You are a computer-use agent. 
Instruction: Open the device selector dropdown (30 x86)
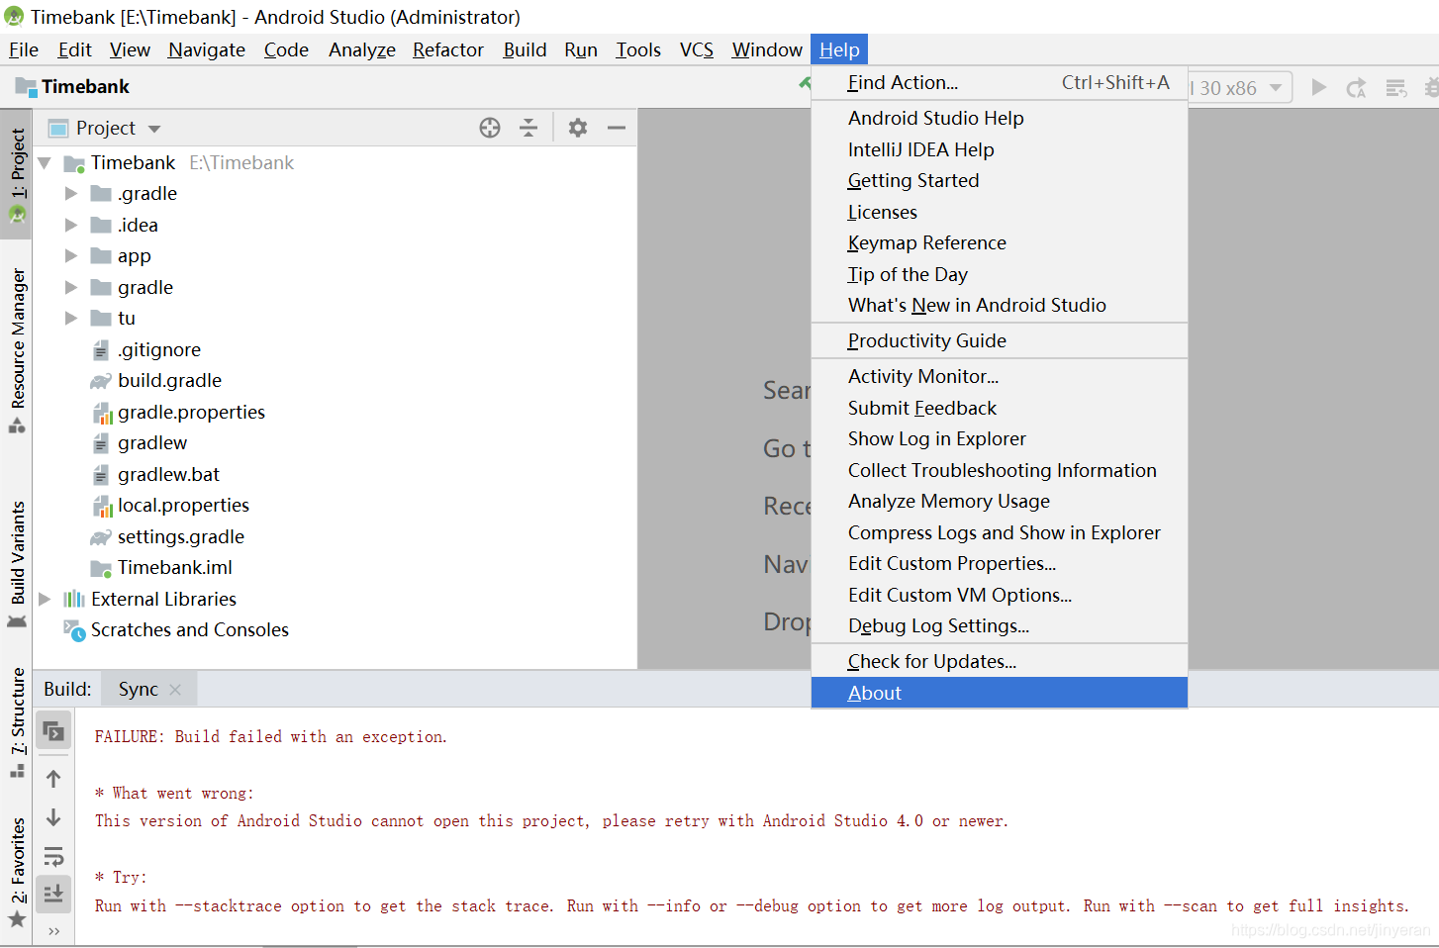tap(1240, 88)
